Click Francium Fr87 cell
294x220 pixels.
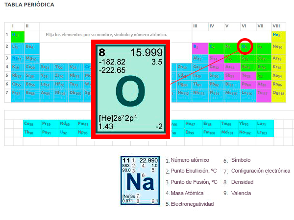(18, 96)
